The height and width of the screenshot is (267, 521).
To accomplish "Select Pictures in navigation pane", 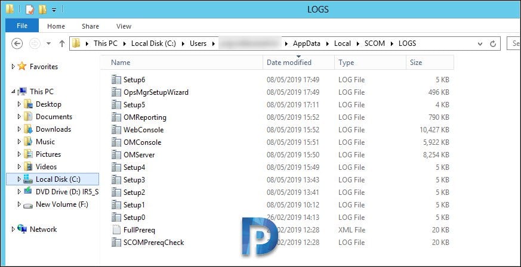I will (48, 154).
